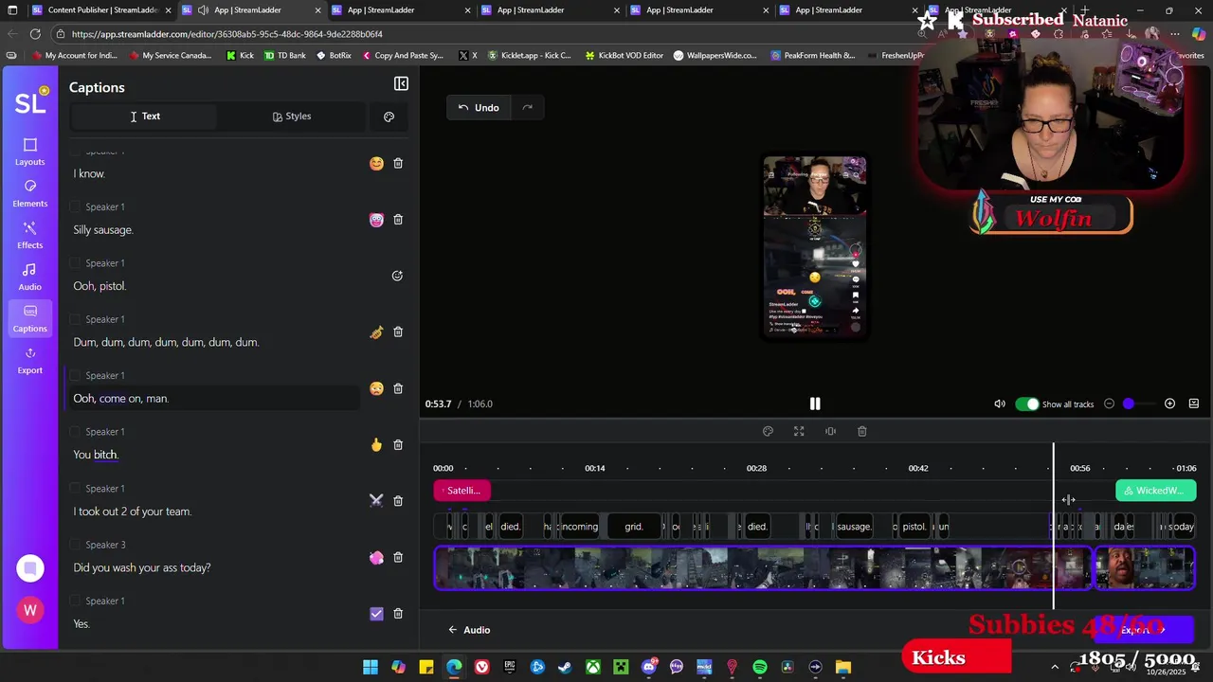Image resolution: width=1213 pixels, height=682 pixels.
Task: Split the clip with the split icon
Action: tap(830, 431)
